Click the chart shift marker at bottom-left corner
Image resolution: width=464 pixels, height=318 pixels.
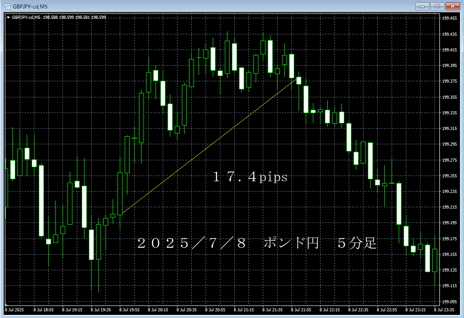point(6,304)
